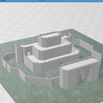This screenshot has width=103, height=103.
Task: Click the round corner tower on the castle's left
Action: click(x=19, y=54)
